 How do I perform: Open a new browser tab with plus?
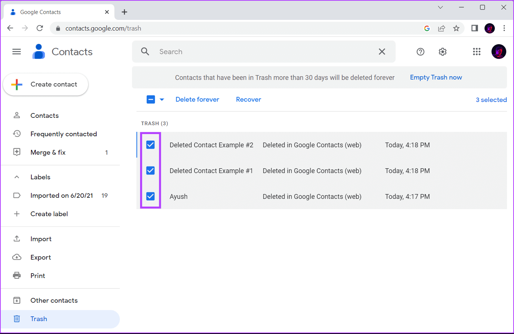(x=125, y=12)
